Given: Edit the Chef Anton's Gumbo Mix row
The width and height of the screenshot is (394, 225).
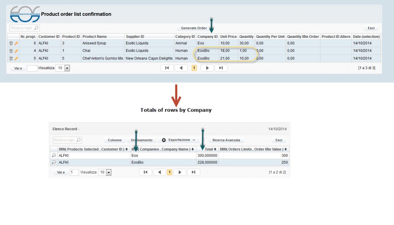Looking at the screenshot, I should [16, 58].
